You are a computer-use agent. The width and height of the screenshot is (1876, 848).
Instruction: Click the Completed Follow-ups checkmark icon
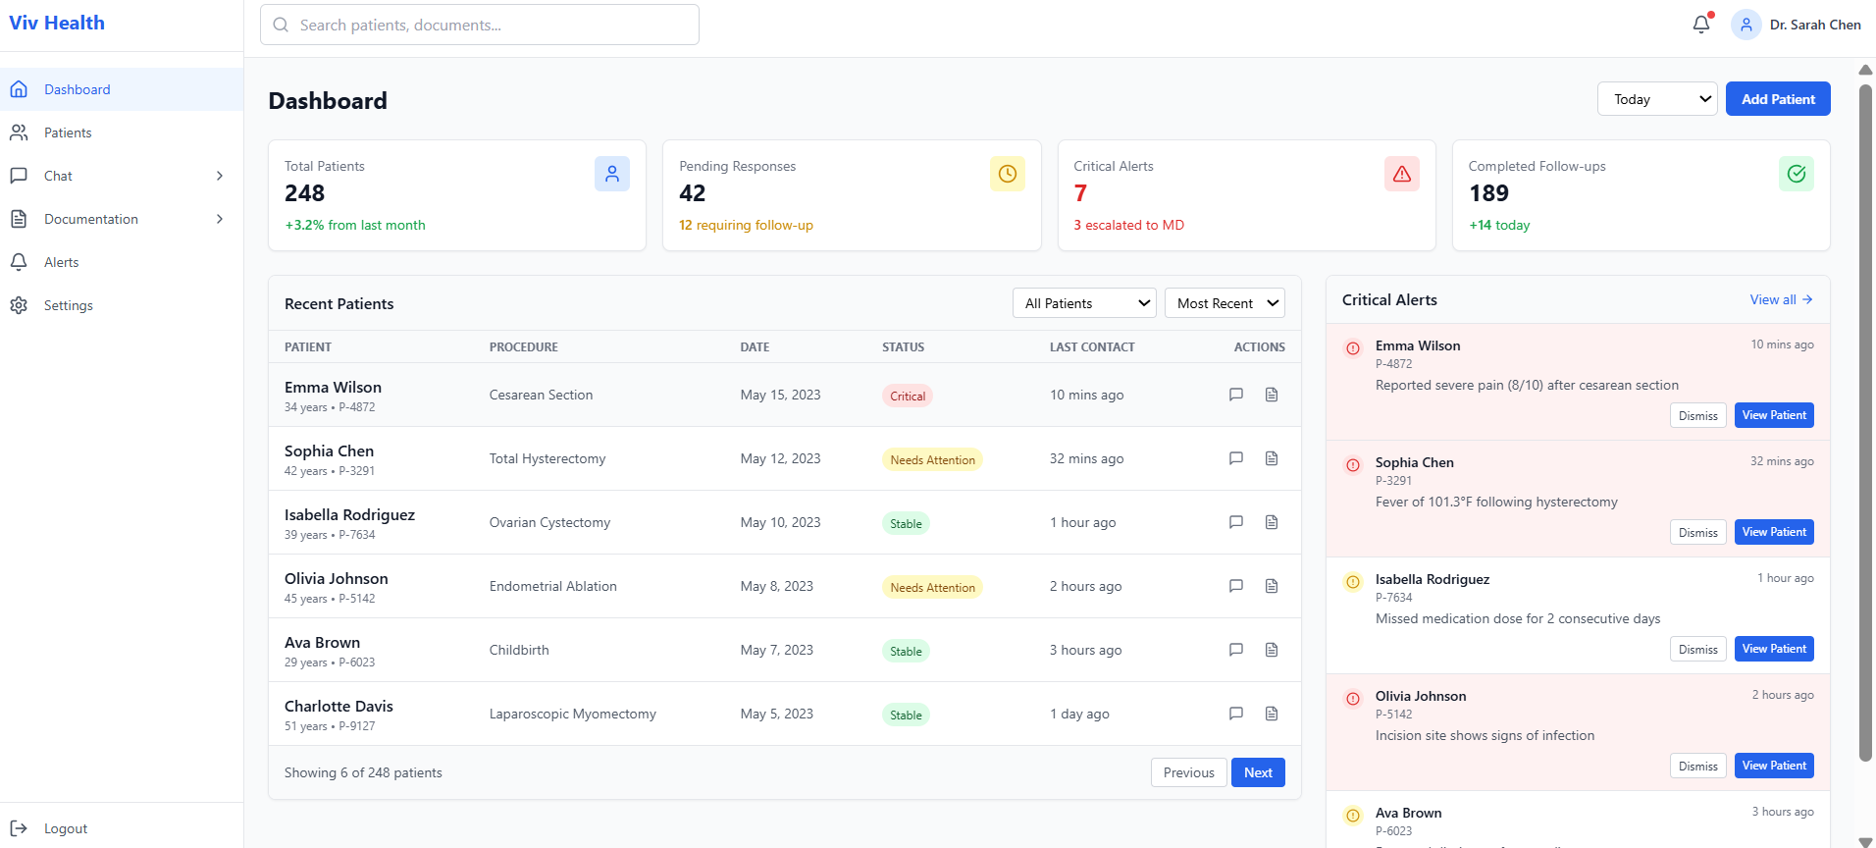coord(1797,174)
